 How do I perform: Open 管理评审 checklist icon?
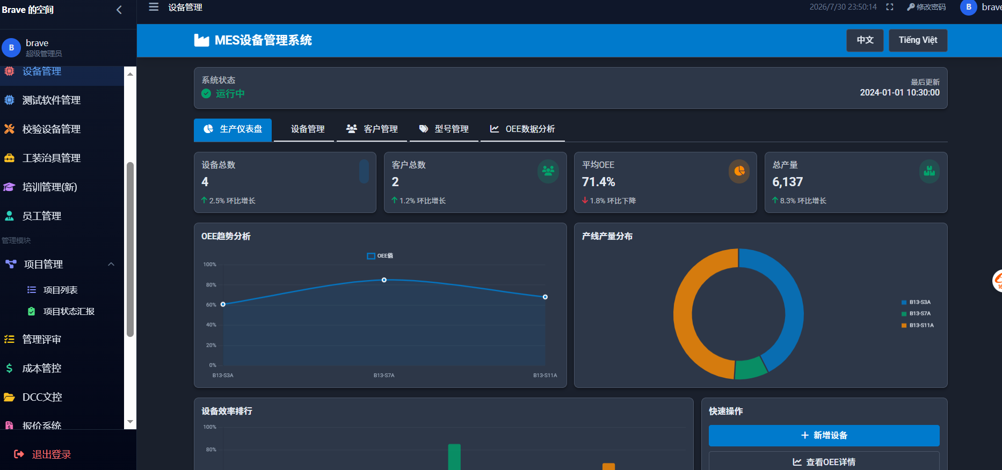9,339
